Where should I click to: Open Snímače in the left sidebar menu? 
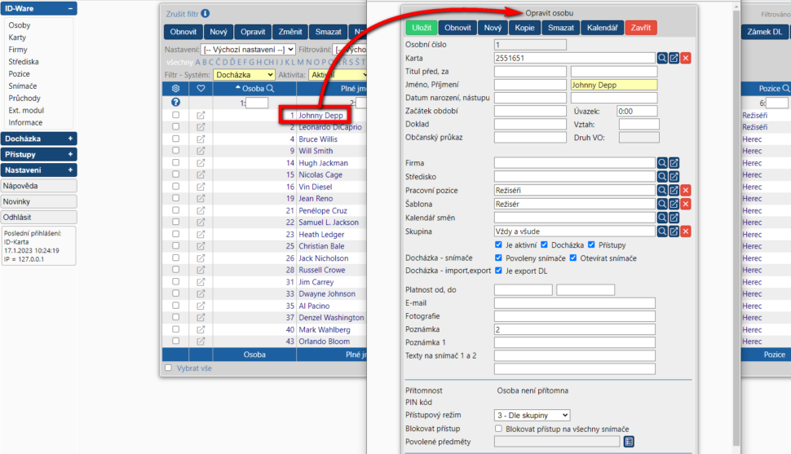(22, 86)
